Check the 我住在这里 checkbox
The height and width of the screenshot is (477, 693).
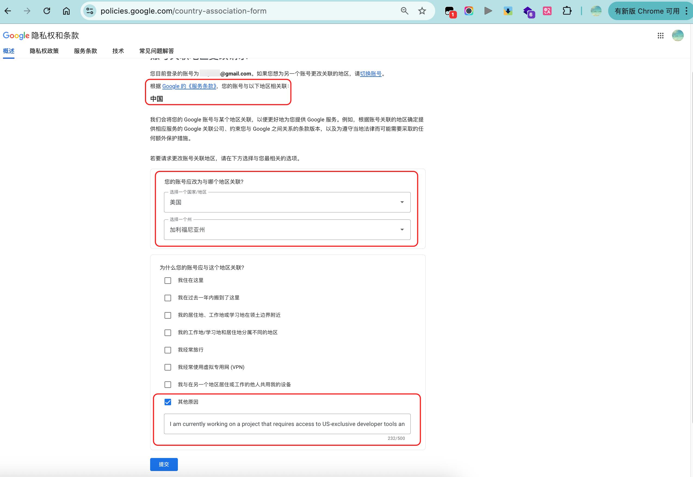(x=168, y=281)
